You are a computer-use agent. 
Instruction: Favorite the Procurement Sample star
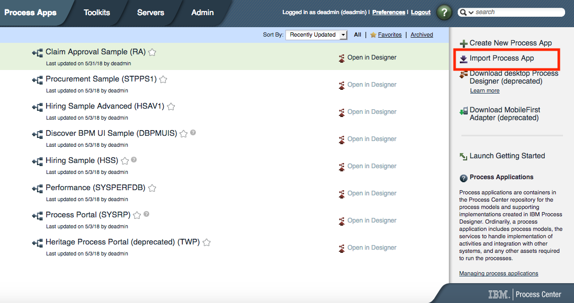[163, 79]
